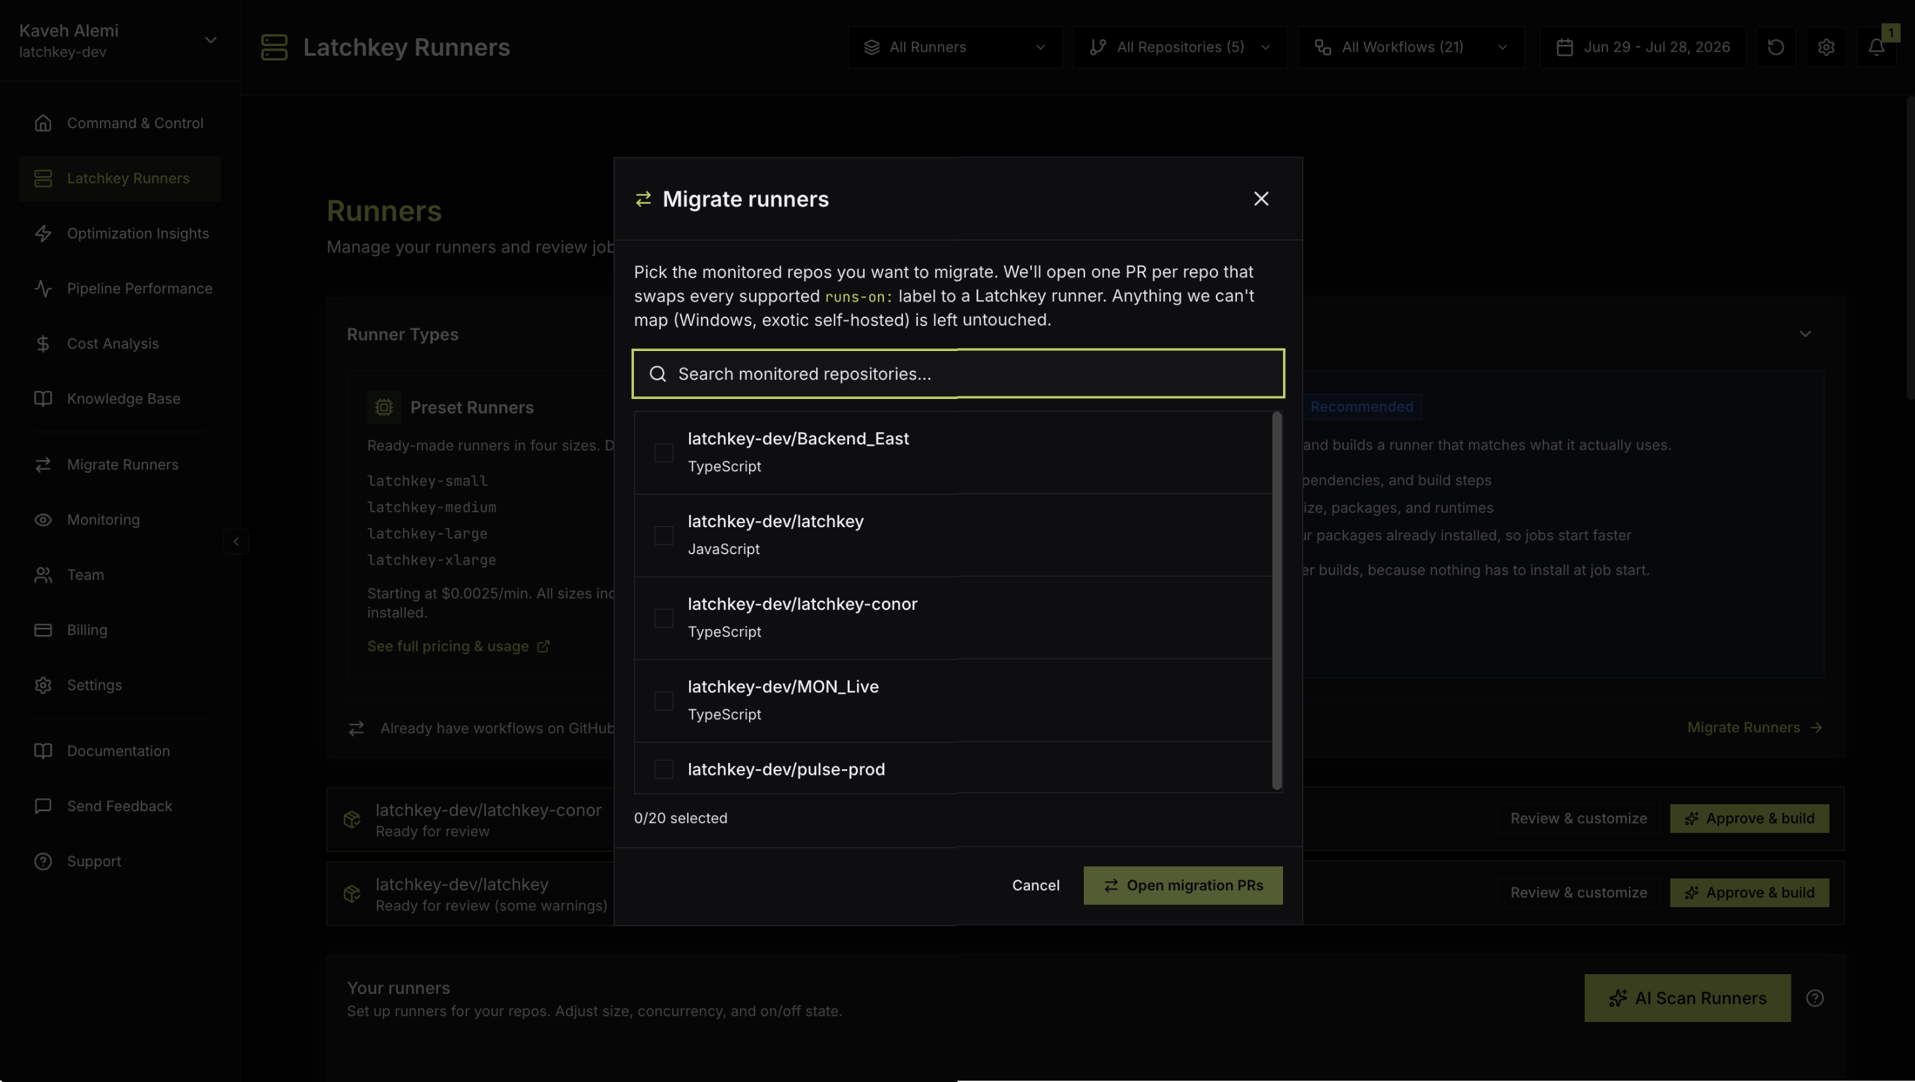1915x1082 pixels.
Task: Open the All Workflows (21) dropdown
Action: point(1411,47)
